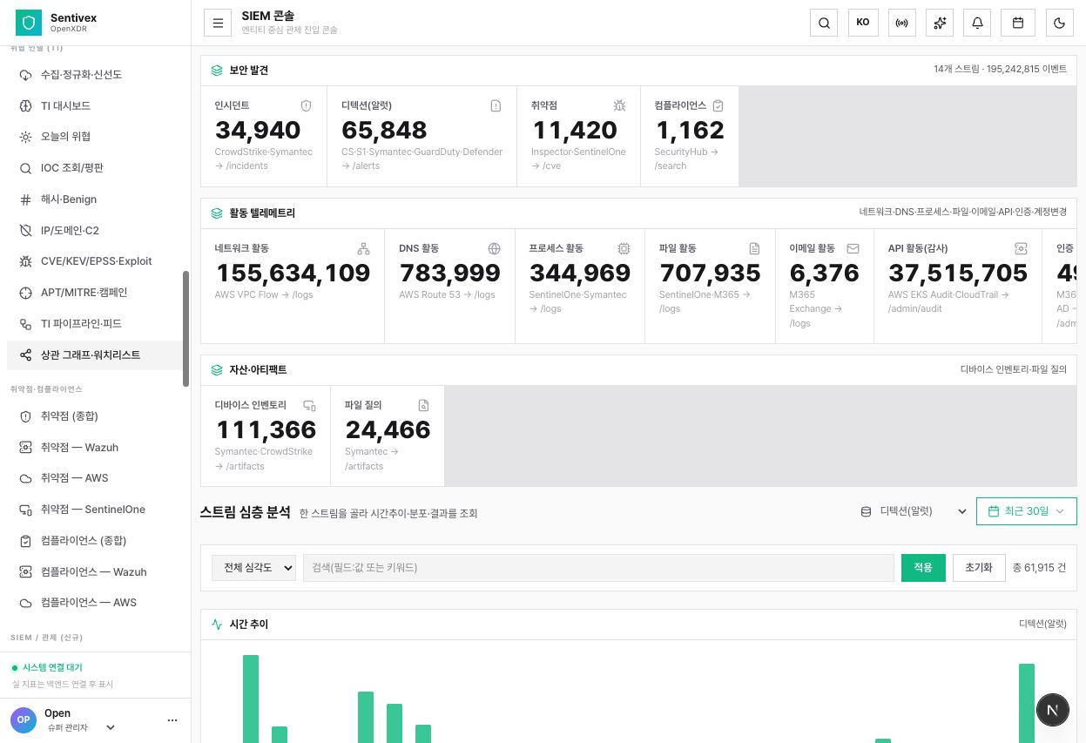Open the search icon in the top bar

point(824,23)
